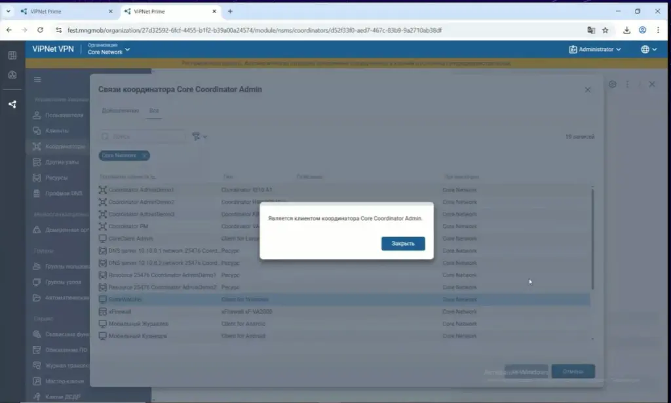The image size is (671, 403).
Task: Select Resource 25476 Coordinator AdminDemo1 row
Action: pos(344,275)
